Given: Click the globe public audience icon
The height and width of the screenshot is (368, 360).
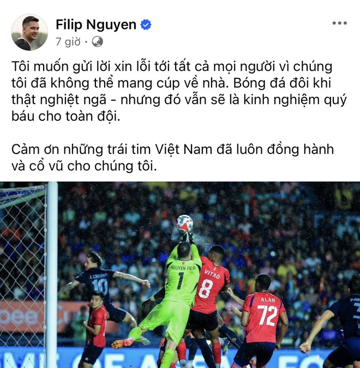Looking at the screenshot, I should coord(97,42).
